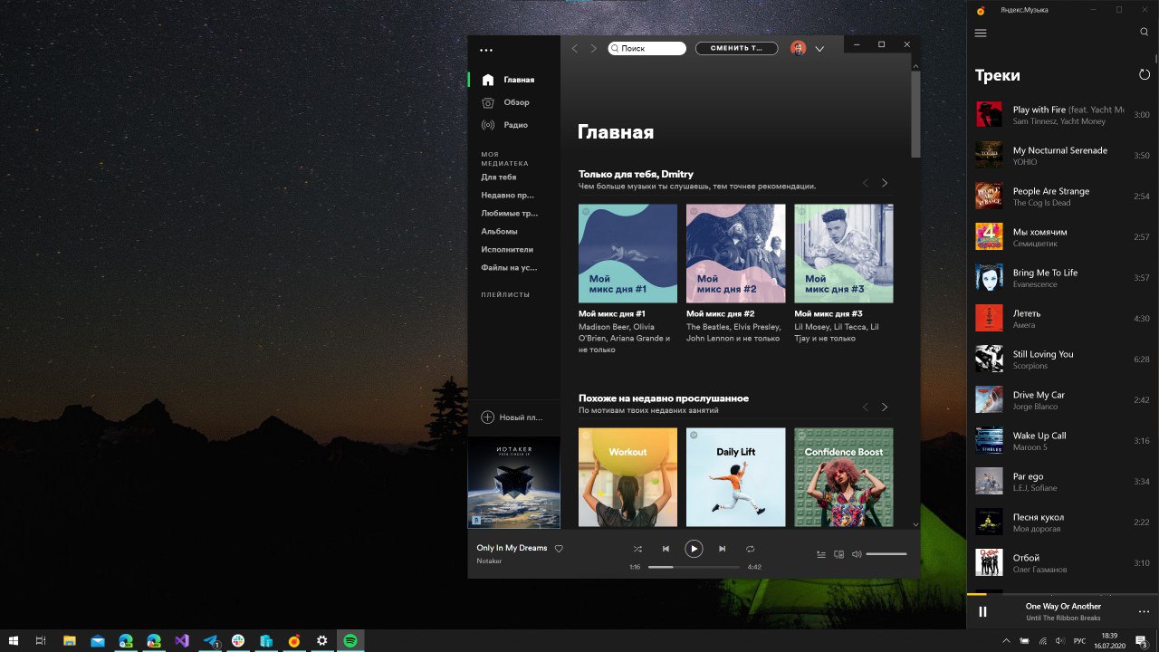The image size is (1159, 652).
Task: Open Для тебя in Spotify library
Action: coord(499,177)
